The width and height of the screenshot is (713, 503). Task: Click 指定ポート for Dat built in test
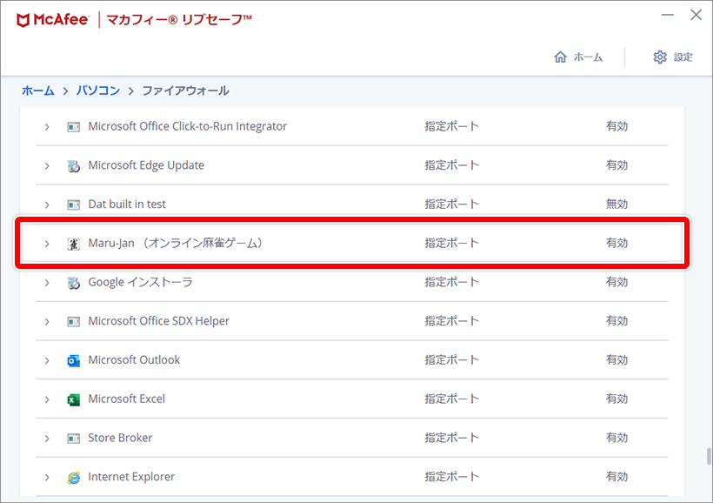(451, 204)
